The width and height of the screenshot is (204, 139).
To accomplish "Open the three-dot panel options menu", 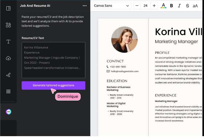I will [x=85, y=6].
